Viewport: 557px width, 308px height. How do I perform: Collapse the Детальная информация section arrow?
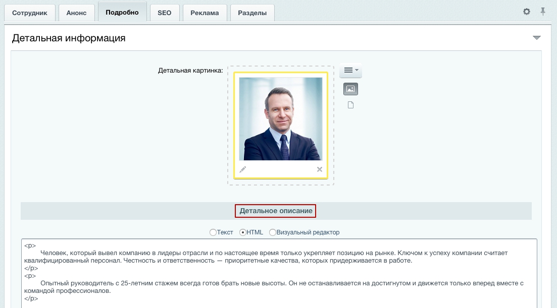pyautogui.click(x=537, y=38)
